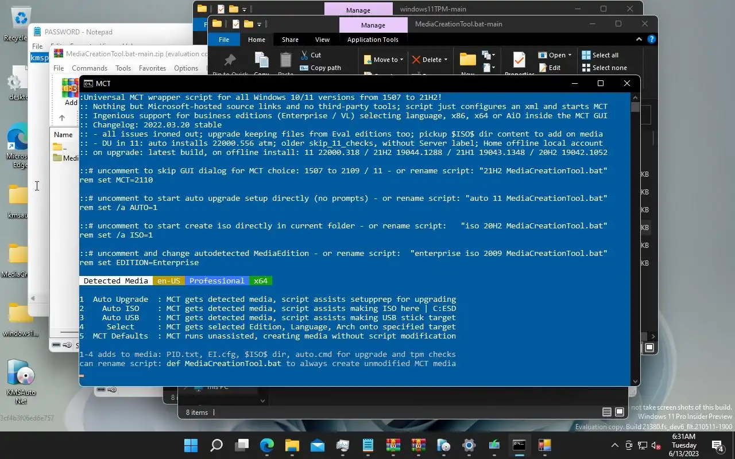This screenshot has width=735, height=459.
Task: Switch to the View ribbon tab
Action: click(x=322, y=40)
